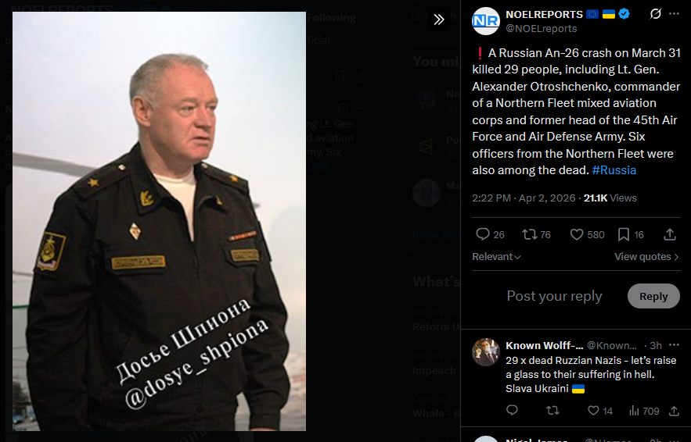Open View quotes link
The height and width of the screenshot is (442, 691).
pos(646,257)
